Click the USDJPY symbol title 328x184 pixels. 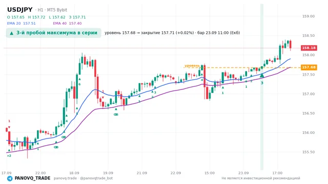coord(20,10)
